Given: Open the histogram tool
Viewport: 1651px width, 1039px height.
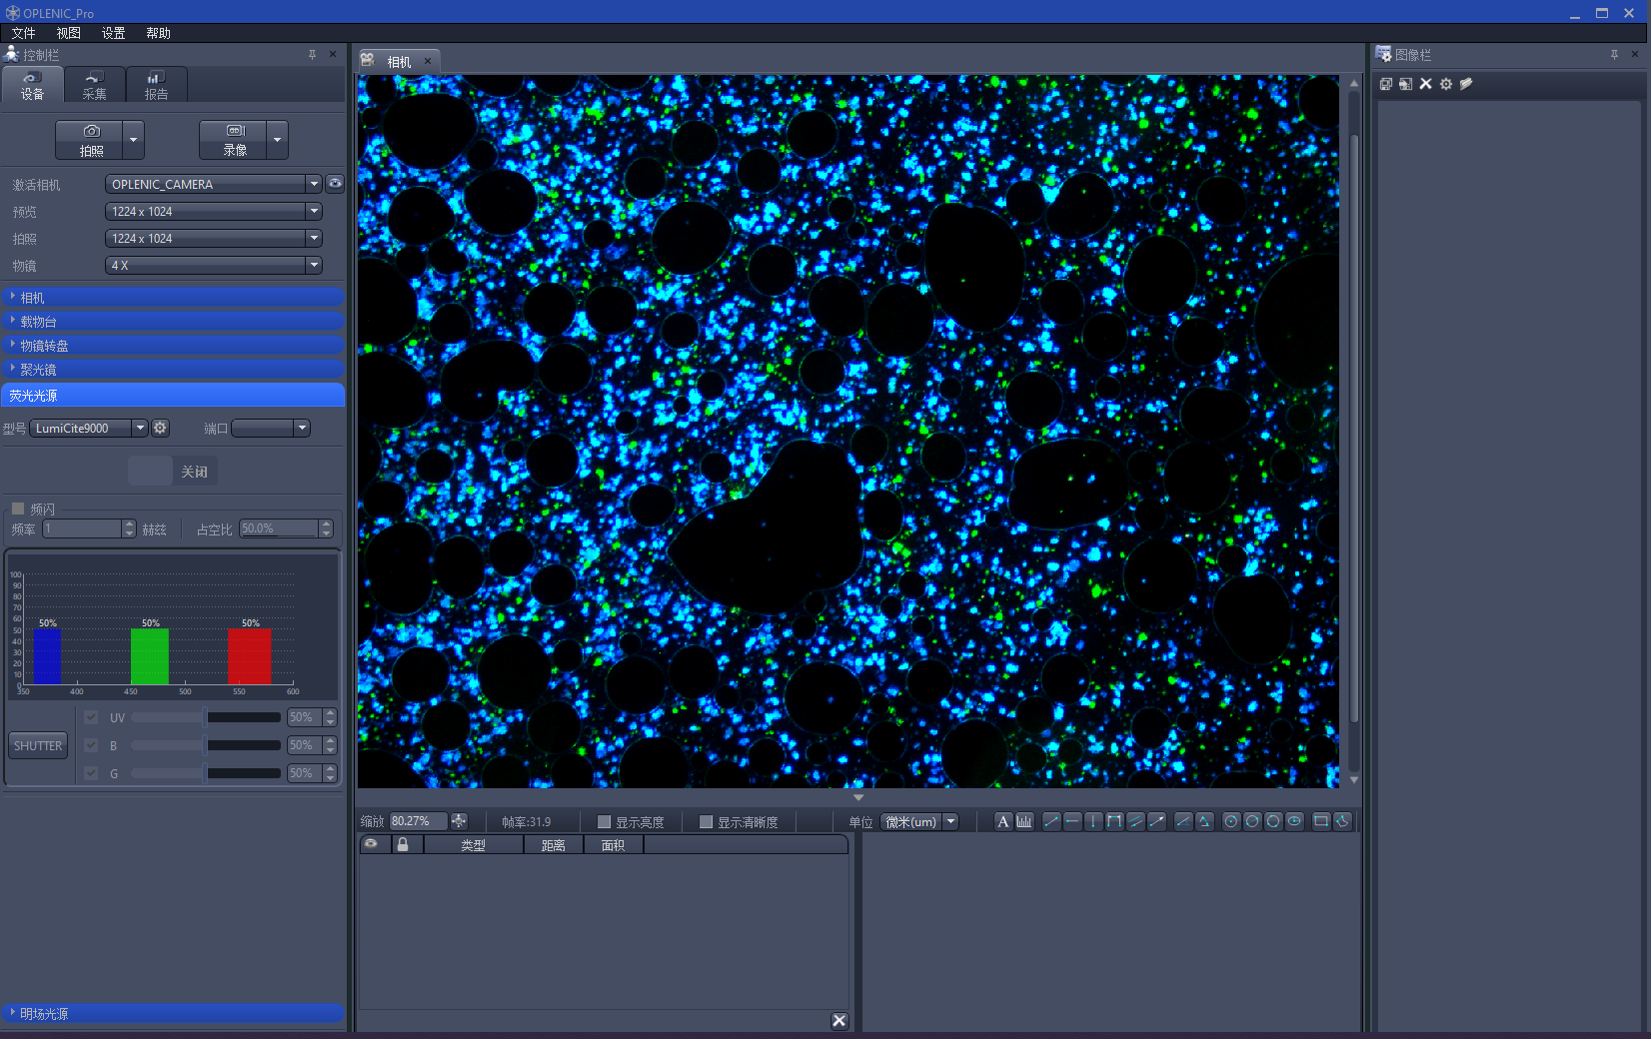Looking at the screenshot, I should point(1024,821).
